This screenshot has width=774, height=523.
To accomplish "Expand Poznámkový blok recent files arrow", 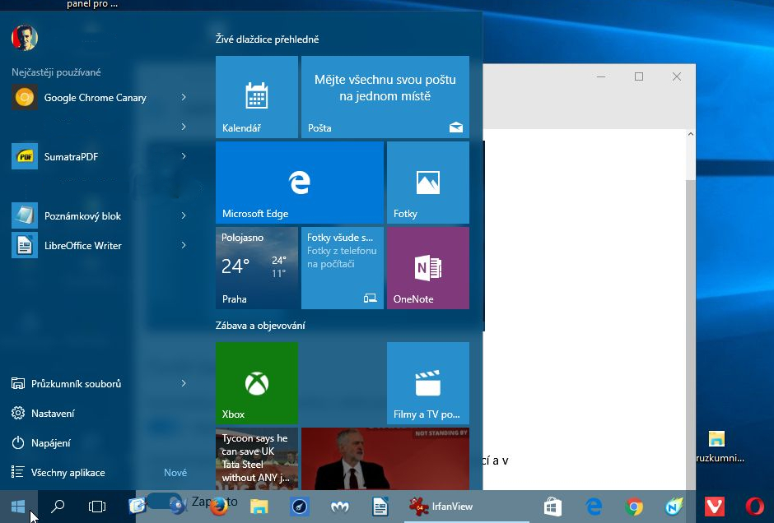I will pos(184,216).
